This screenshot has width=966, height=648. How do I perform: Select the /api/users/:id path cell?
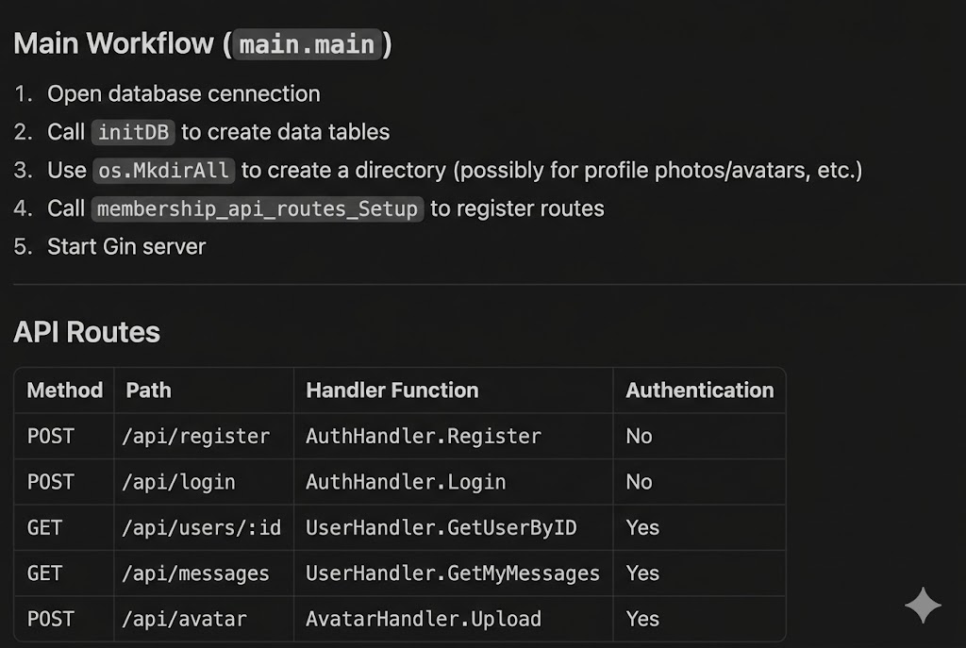(204, 527)
